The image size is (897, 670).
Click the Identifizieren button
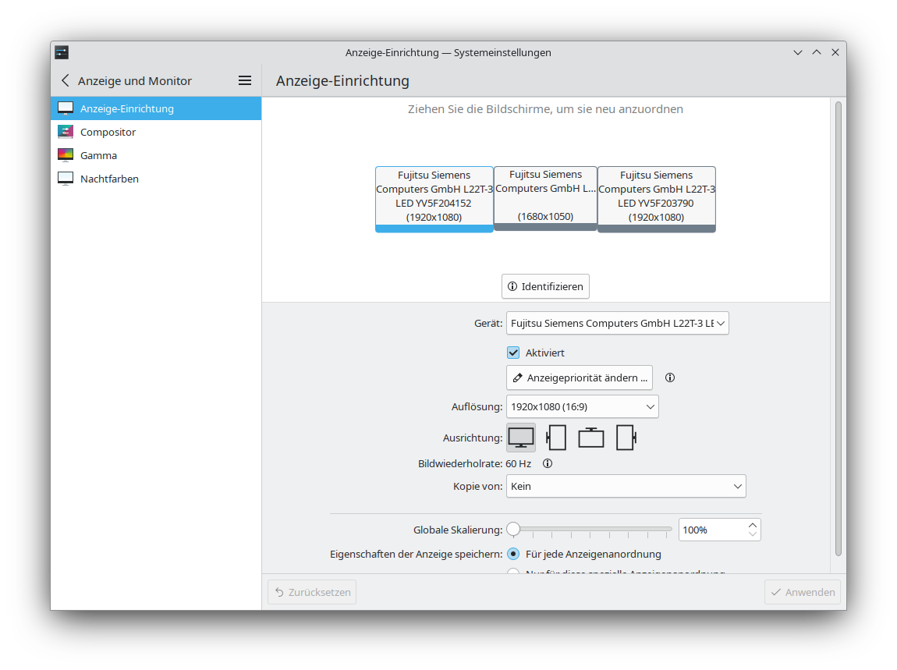[x=545, y=286]
